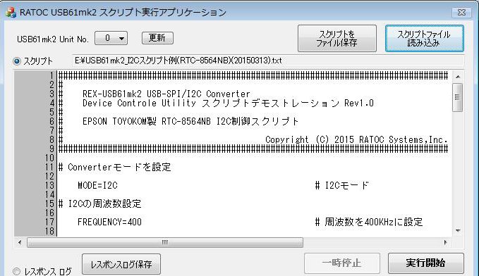Screen dimensions: 479x276
Task: Open the USB61mk2 Unit No. dropdown
Action: coord(111,38)
